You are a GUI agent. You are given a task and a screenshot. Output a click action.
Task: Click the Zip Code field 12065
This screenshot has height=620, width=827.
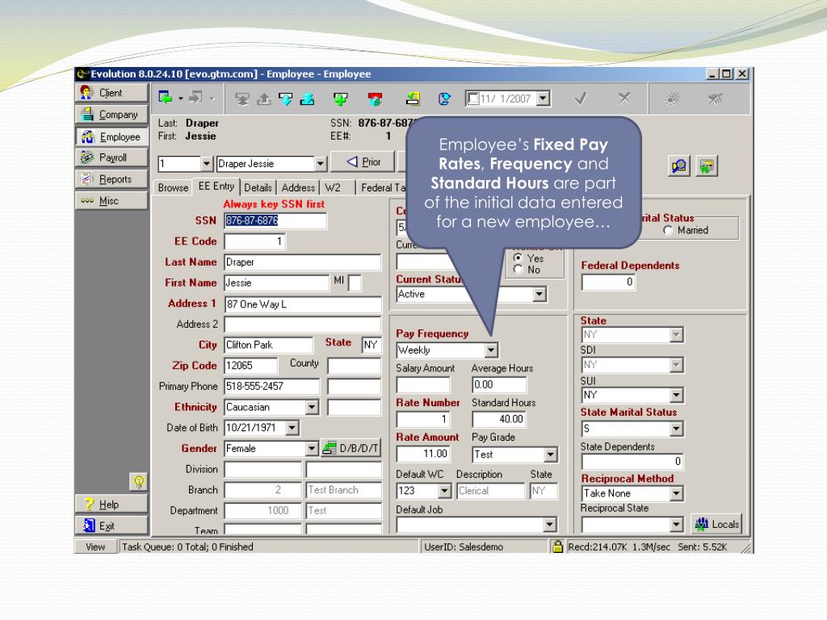tap(250, 366)
